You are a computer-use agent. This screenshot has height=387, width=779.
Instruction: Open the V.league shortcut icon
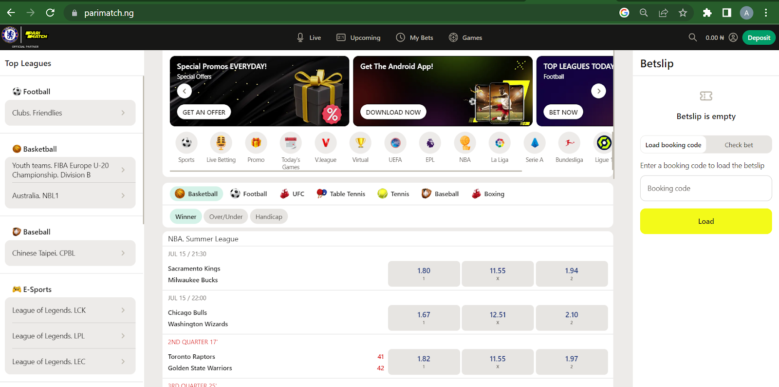(x=326, y=143)
